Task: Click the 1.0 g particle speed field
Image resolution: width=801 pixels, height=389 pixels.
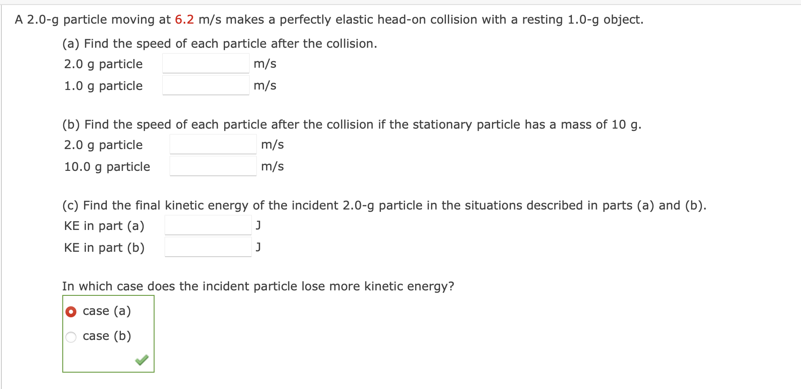Action: coord(205,85)
